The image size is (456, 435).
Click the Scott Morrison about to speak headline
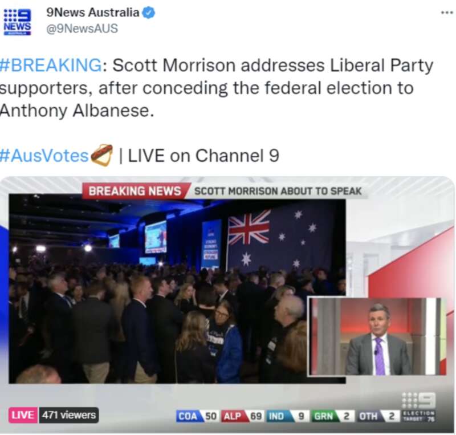tap(278, 191)
